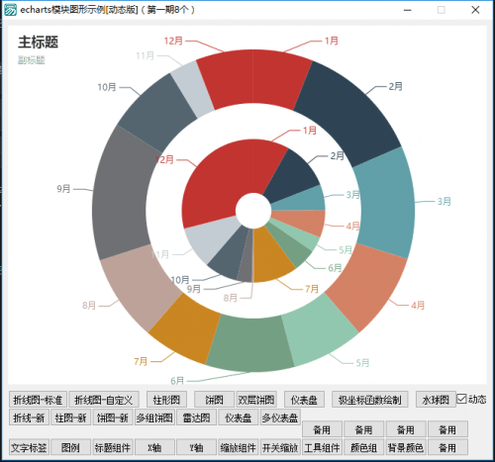Close the echarts window
The image size is (495, 462).
[475, 10]
